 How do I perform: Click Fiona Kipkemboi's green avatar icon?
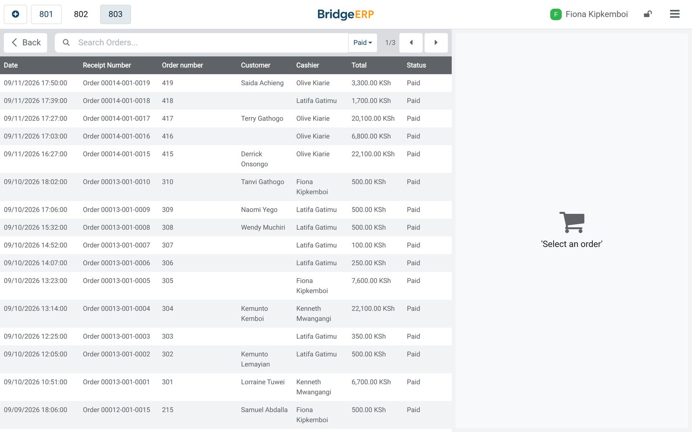(x=556, y=14)
